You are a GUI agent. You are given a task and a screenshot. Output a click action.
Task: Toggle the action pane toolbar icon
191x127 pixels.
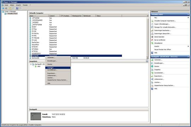pyautogui.click(x=21, y=8)
